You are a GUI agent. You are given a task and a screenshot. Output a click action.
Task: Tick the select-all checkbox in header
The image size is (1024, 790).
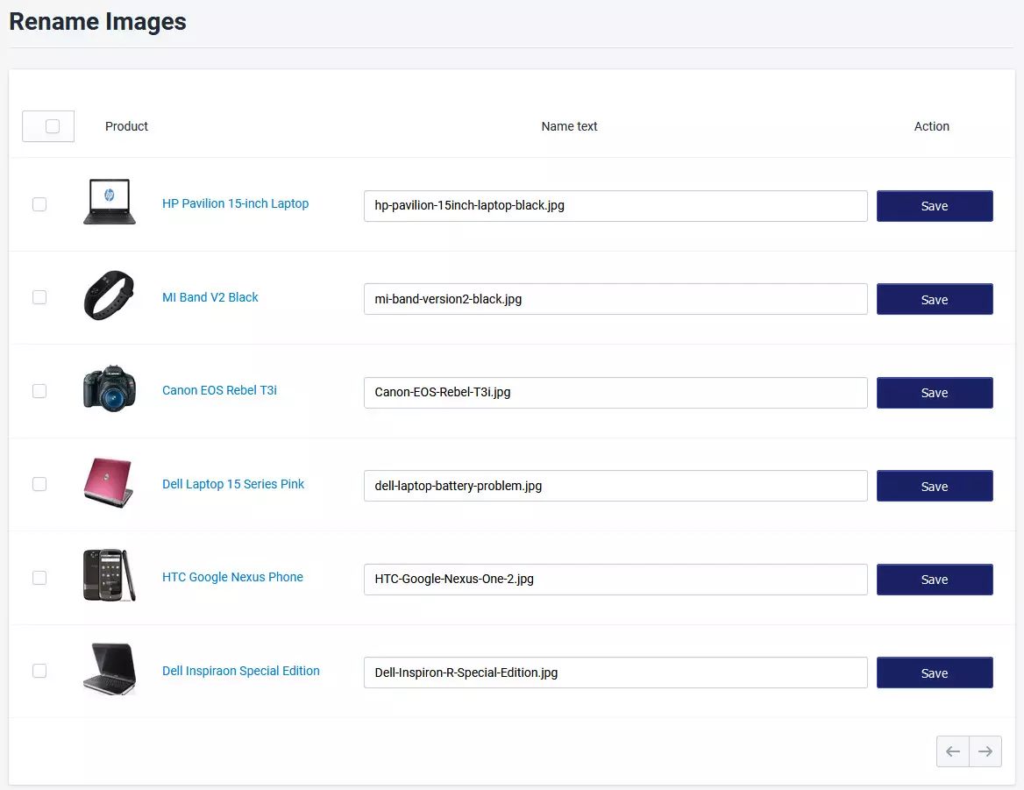point(53,126)
